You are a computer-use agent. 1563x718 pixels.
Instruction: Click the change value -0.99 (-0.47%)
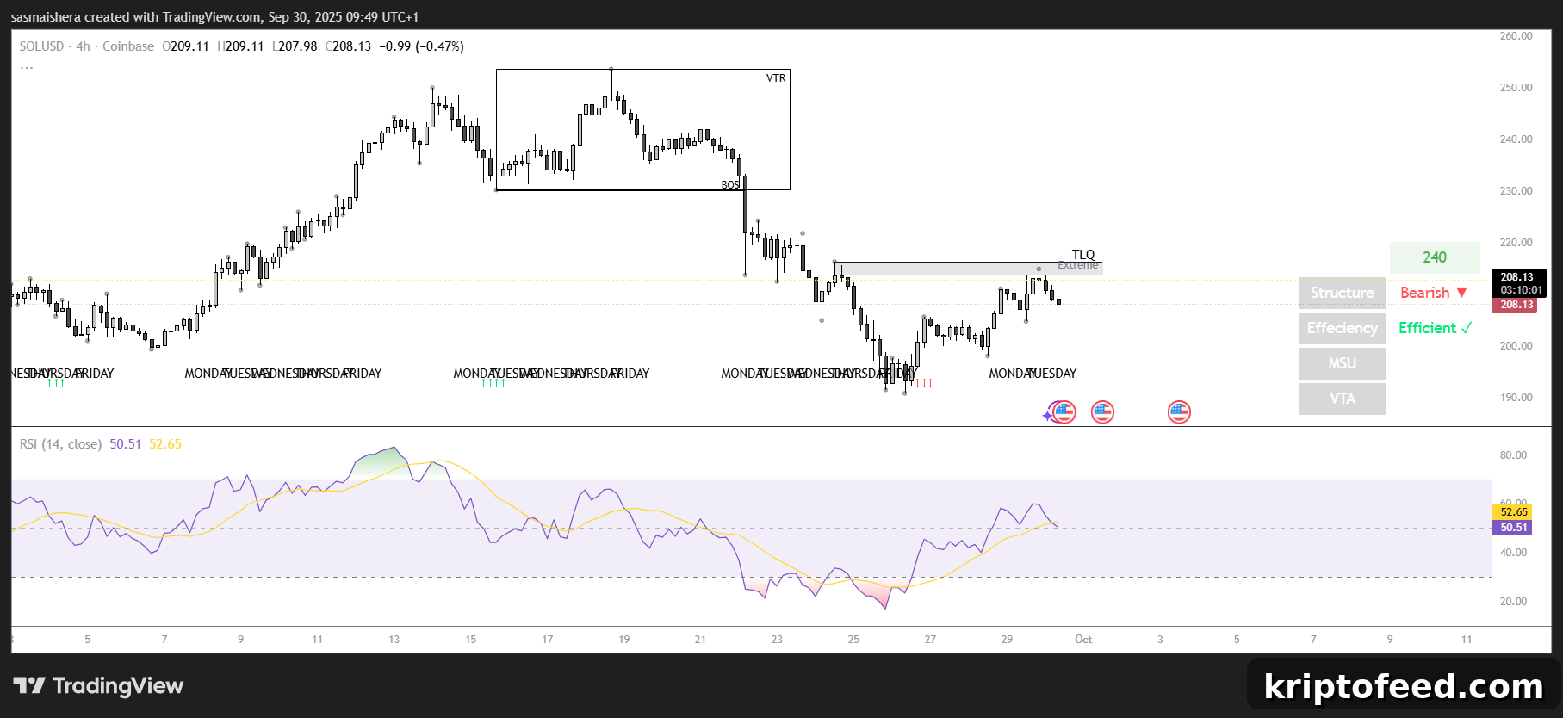421,46
